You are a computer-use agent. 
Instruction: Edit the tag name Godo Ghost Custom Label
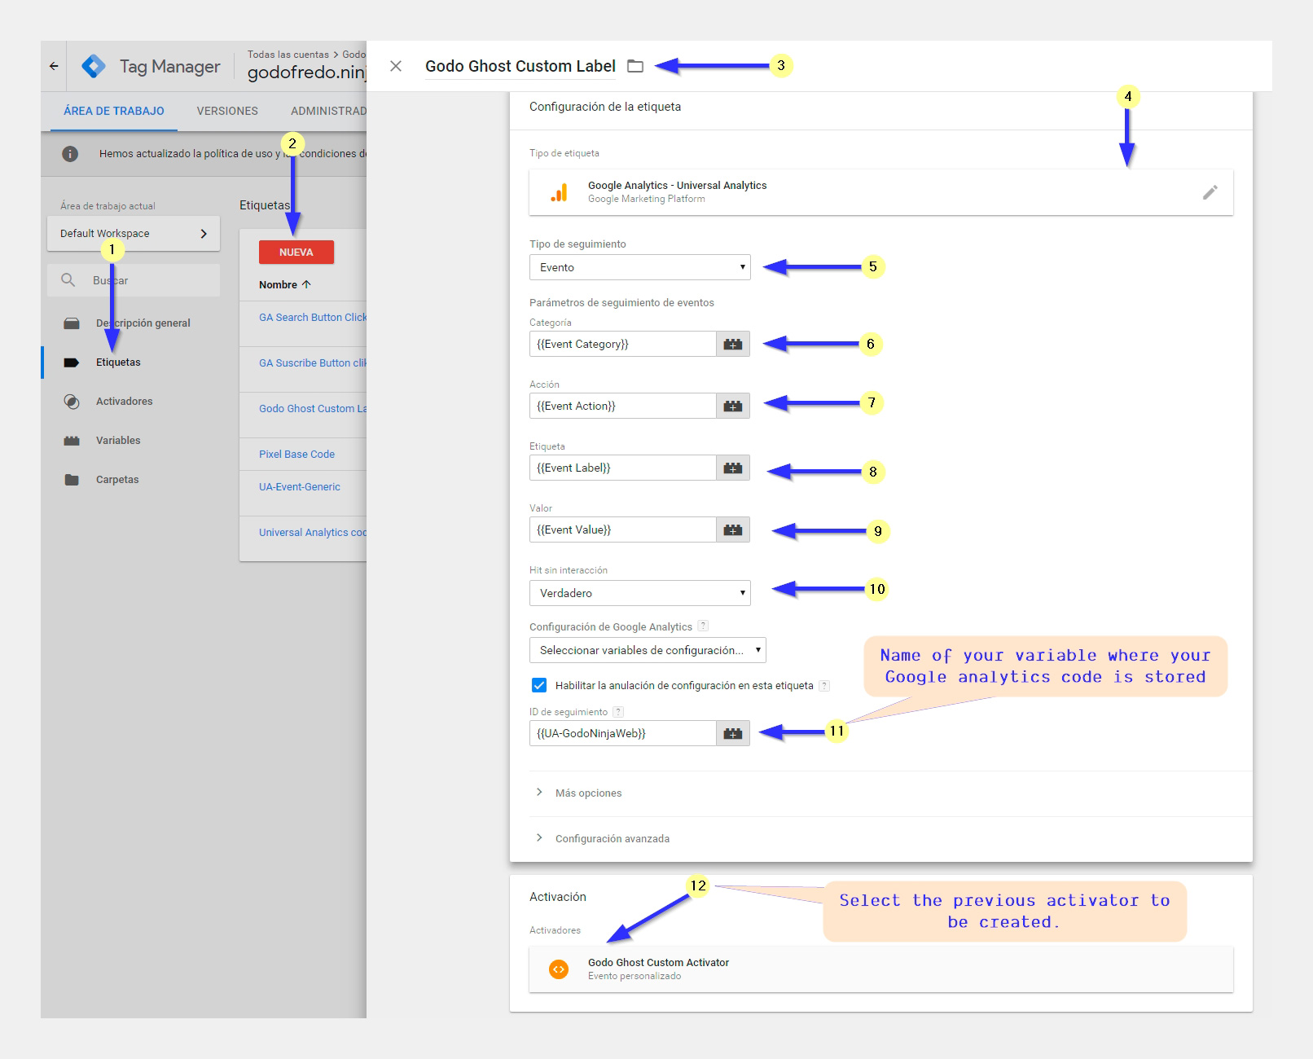click(x=520, y=66)
